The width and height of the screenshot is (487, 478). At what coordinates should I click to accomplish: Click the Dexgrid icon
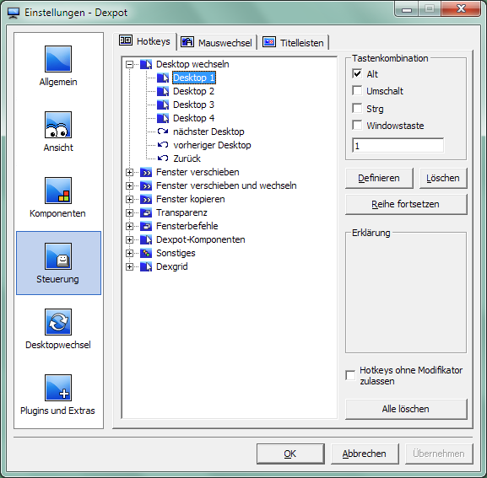coord(146,266)
